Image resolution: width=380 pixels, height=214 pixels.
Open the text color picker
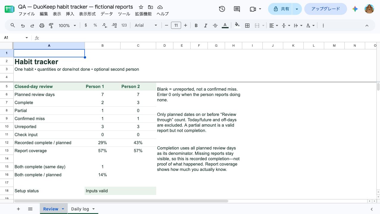225,26
